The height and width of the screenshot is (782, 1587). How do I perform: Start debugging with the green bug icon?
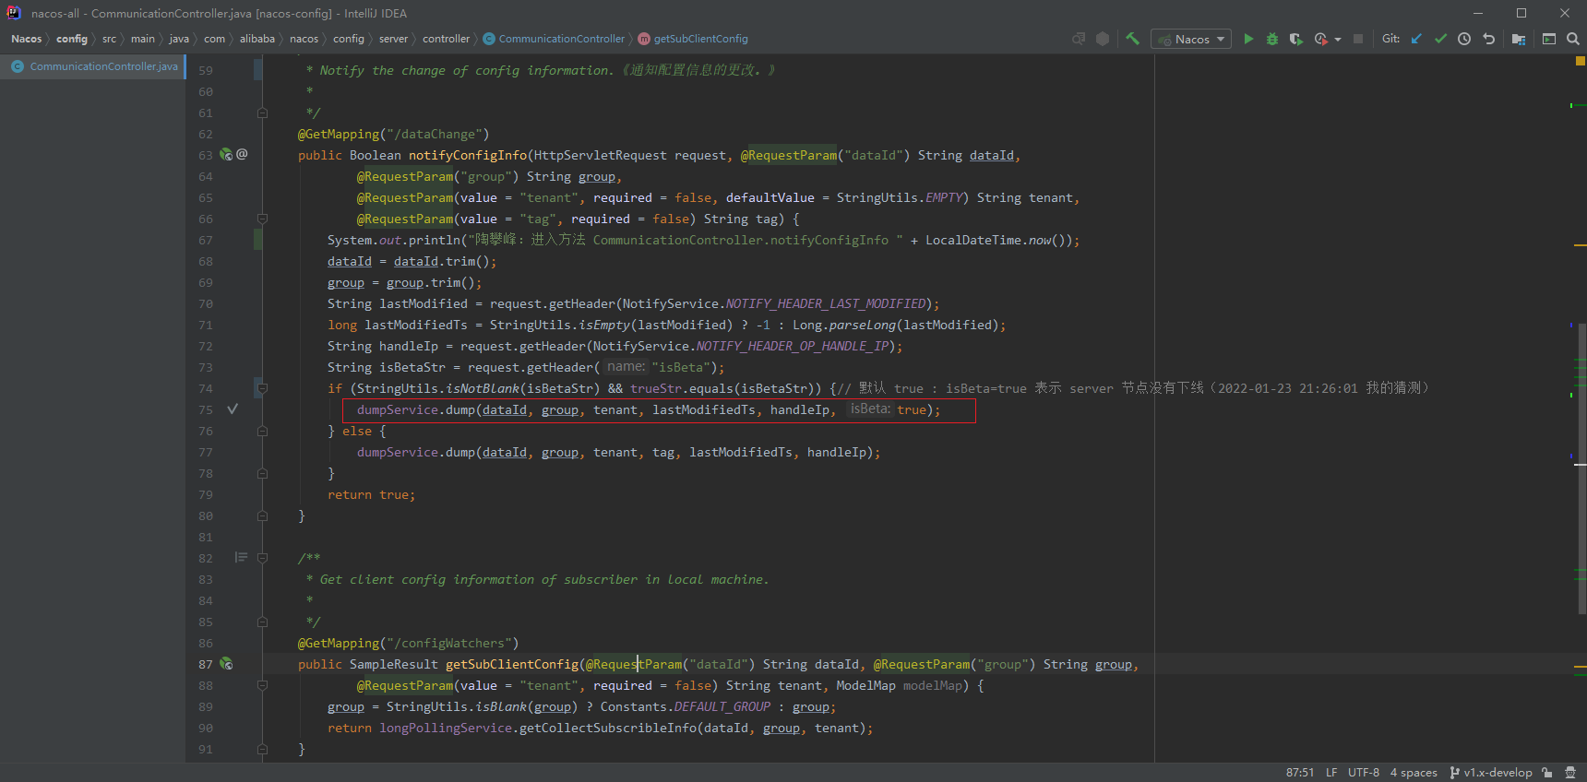(1272, 39)
